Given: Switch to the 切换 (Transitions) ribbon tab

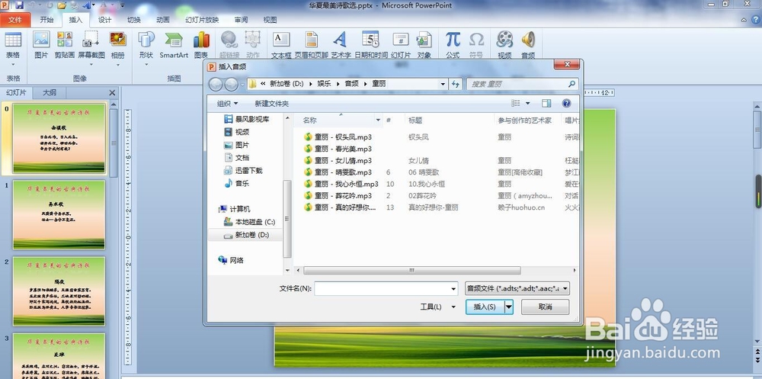Looking at the screenshot, I should (133, 20).
